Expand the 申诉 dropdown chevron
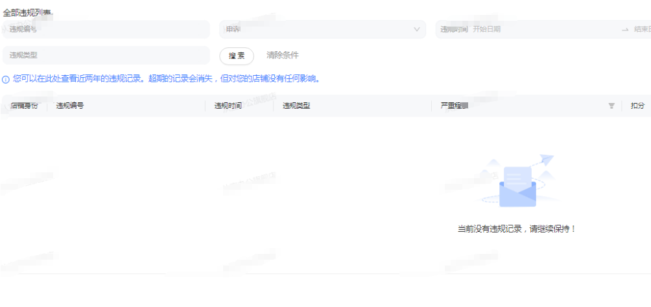Image resolution: width=651 pixels, height=307 pixels. tap(416, 29)
